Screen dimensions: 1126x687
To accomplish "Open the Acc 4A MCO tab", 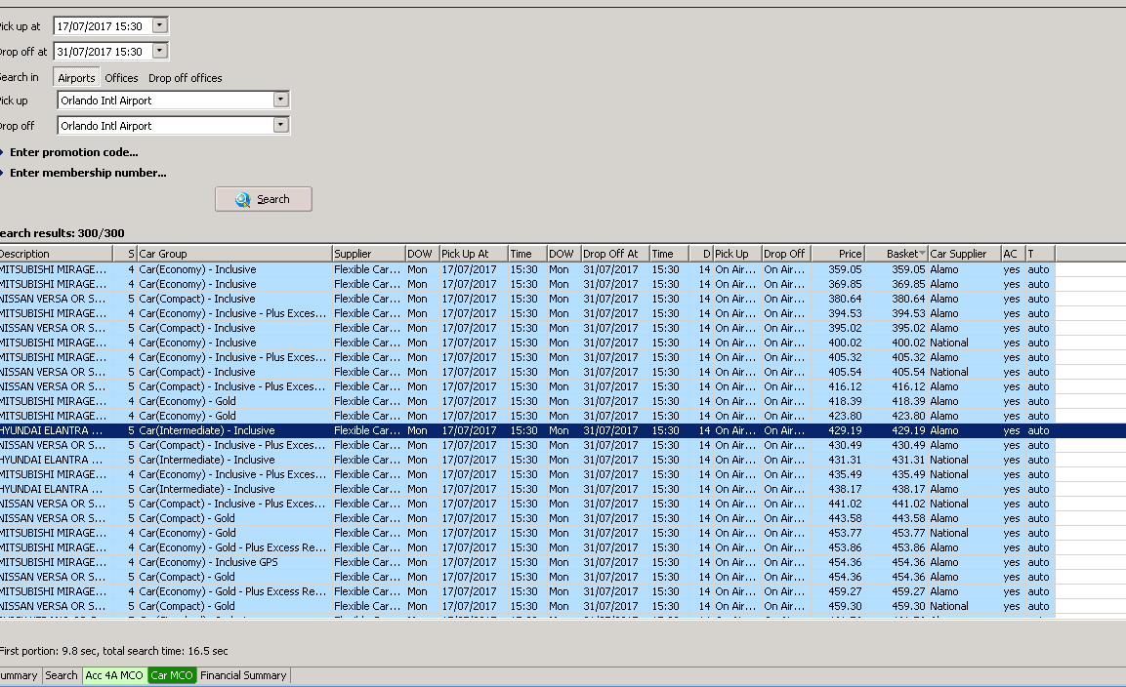I will (x=113, y=675).
